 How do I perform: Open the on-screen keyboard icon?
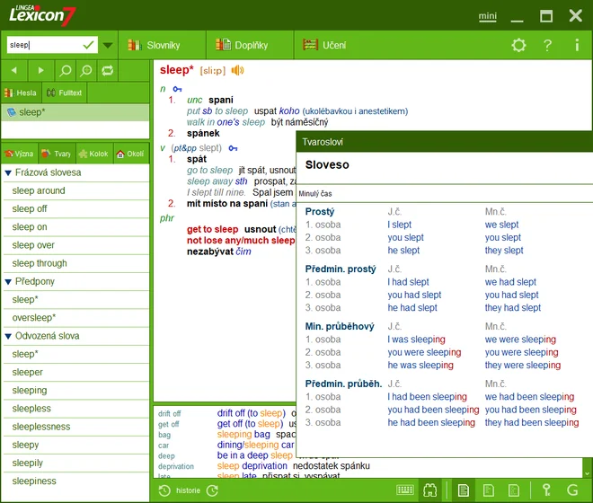(x=405, y=490)
